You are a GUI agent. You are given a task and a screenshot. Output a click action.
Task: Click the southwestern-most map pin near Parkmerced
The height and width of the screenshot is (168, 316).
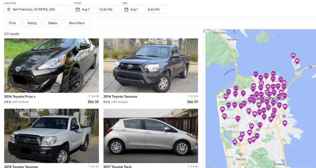tap(235, 142)
